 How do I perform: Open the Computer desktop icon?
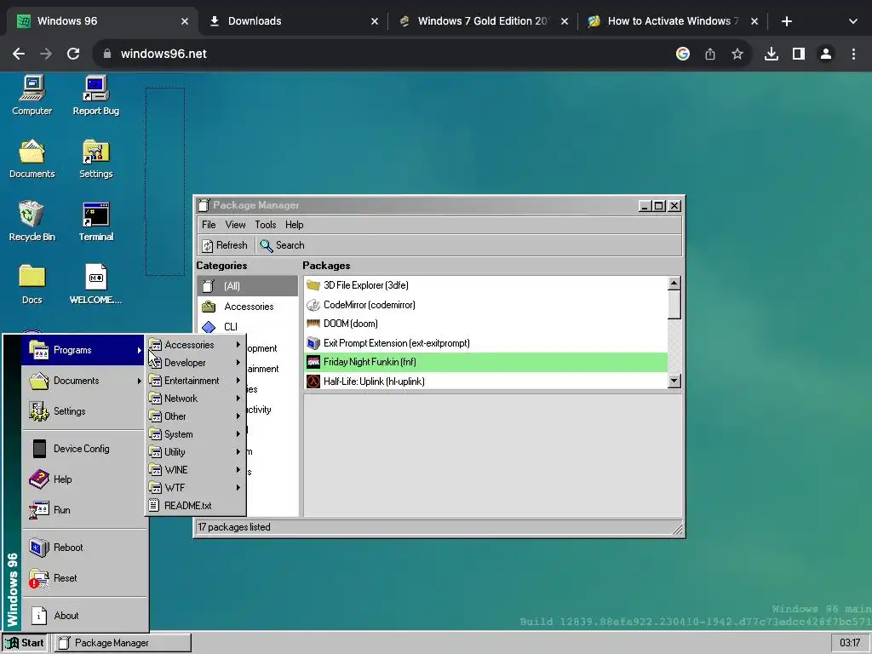[x=32, y=95]
